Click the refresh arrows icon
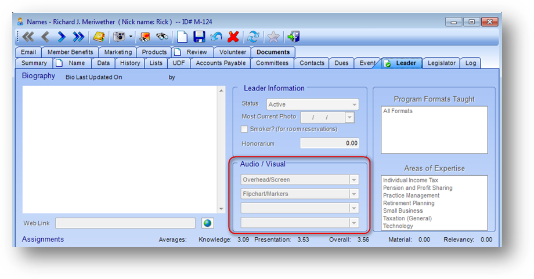Image resolution: width=534 pixels, height=279 pixels. [x=254, y=37]
